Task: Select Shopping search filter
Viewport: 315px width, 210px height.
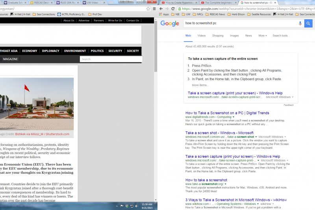Action: click(x=218, y=35)
